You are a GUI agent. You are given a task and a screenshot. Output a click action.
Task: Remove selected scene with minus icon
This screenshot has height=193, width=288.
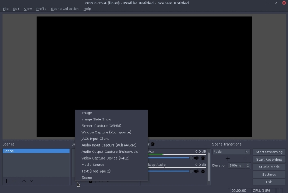point(14,181)
